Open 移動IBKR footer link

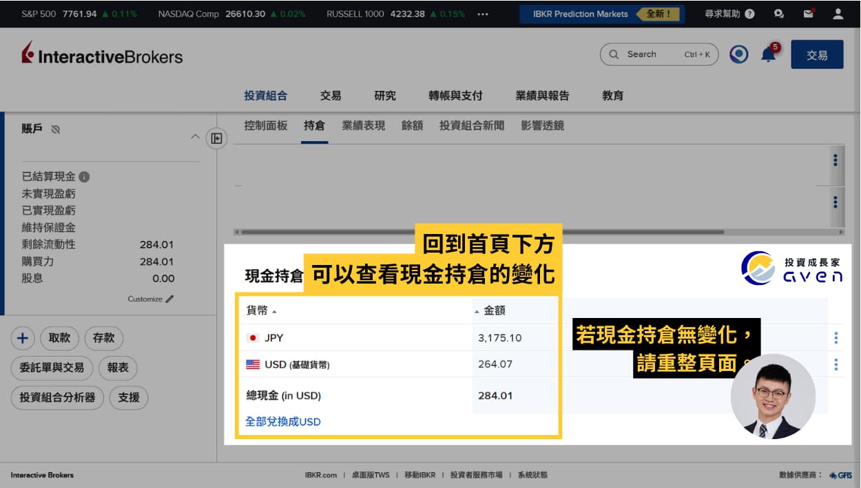(x=419, y=475)
